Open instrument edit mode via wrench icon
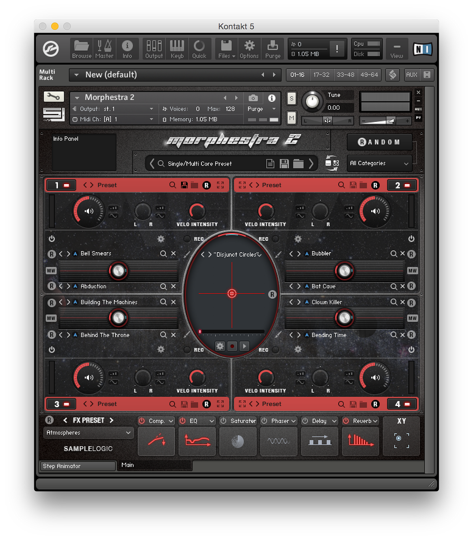The image size is (473, 540). click(54, 97)
